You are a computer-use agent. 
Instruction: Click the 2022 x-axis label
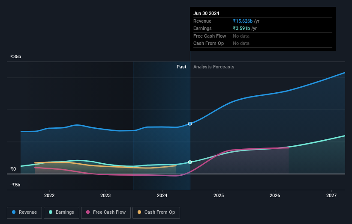pyautogui.click(x=49, y=195)
